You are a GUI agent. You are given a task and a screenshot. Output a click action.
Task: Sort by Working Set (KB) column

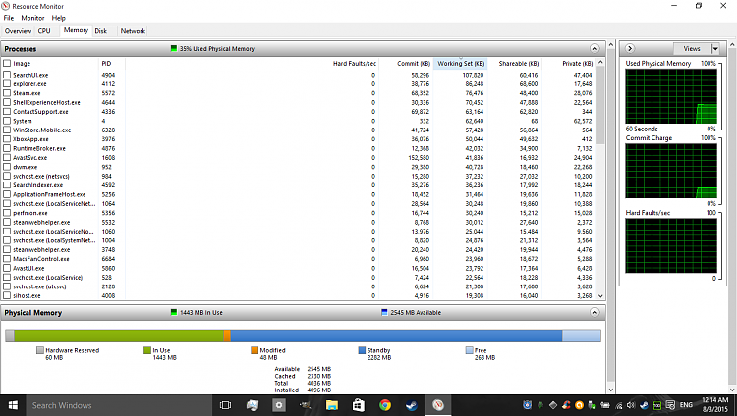tap(460, 63)
